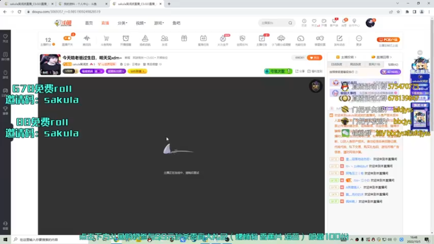
Task: Expand the 游戏 dropdown menu
Action: click(x=159, y=23)
